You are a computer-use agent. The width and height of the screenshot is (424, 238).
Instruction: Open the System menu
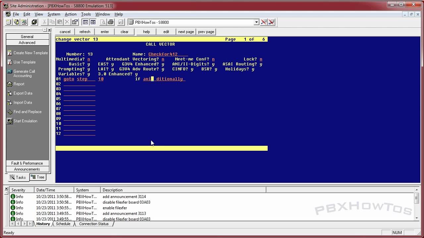(54, 14)
